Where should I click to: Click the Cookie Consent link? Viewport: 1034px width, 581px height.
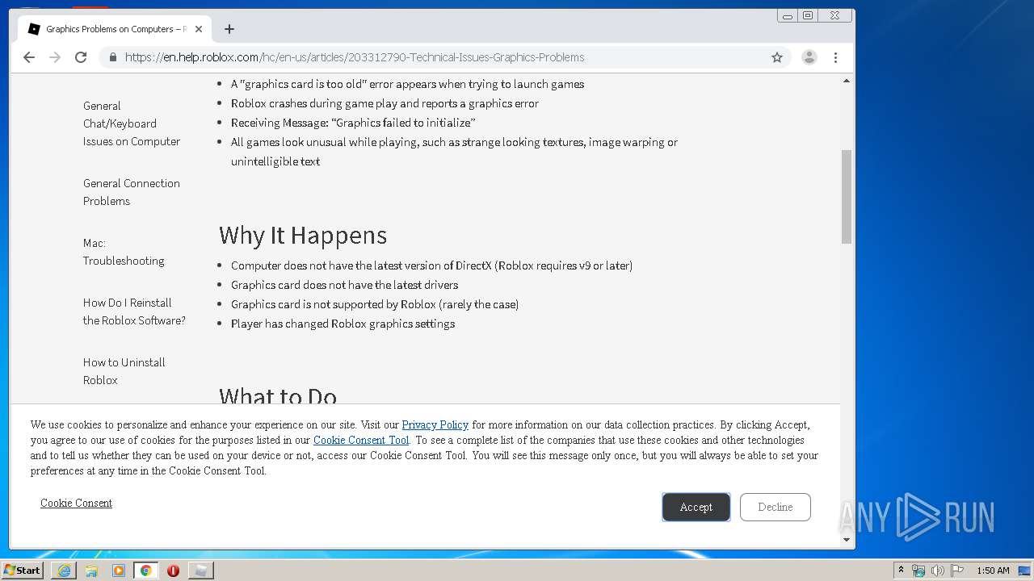coord(76,503)
